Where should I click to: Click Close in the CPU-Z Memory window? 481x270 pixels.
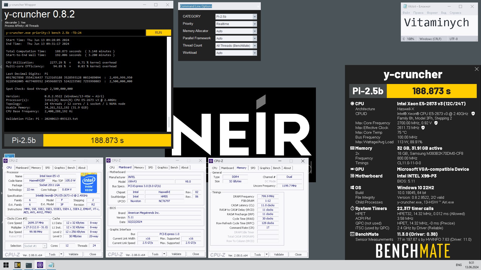(x=298, y=254)
